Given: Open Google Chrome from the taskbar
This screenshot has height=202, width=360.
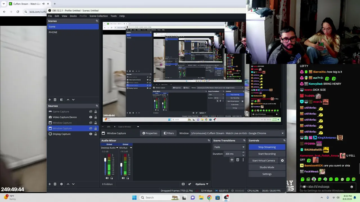Looking at the screenshot, I should click(x=209, y=198).
